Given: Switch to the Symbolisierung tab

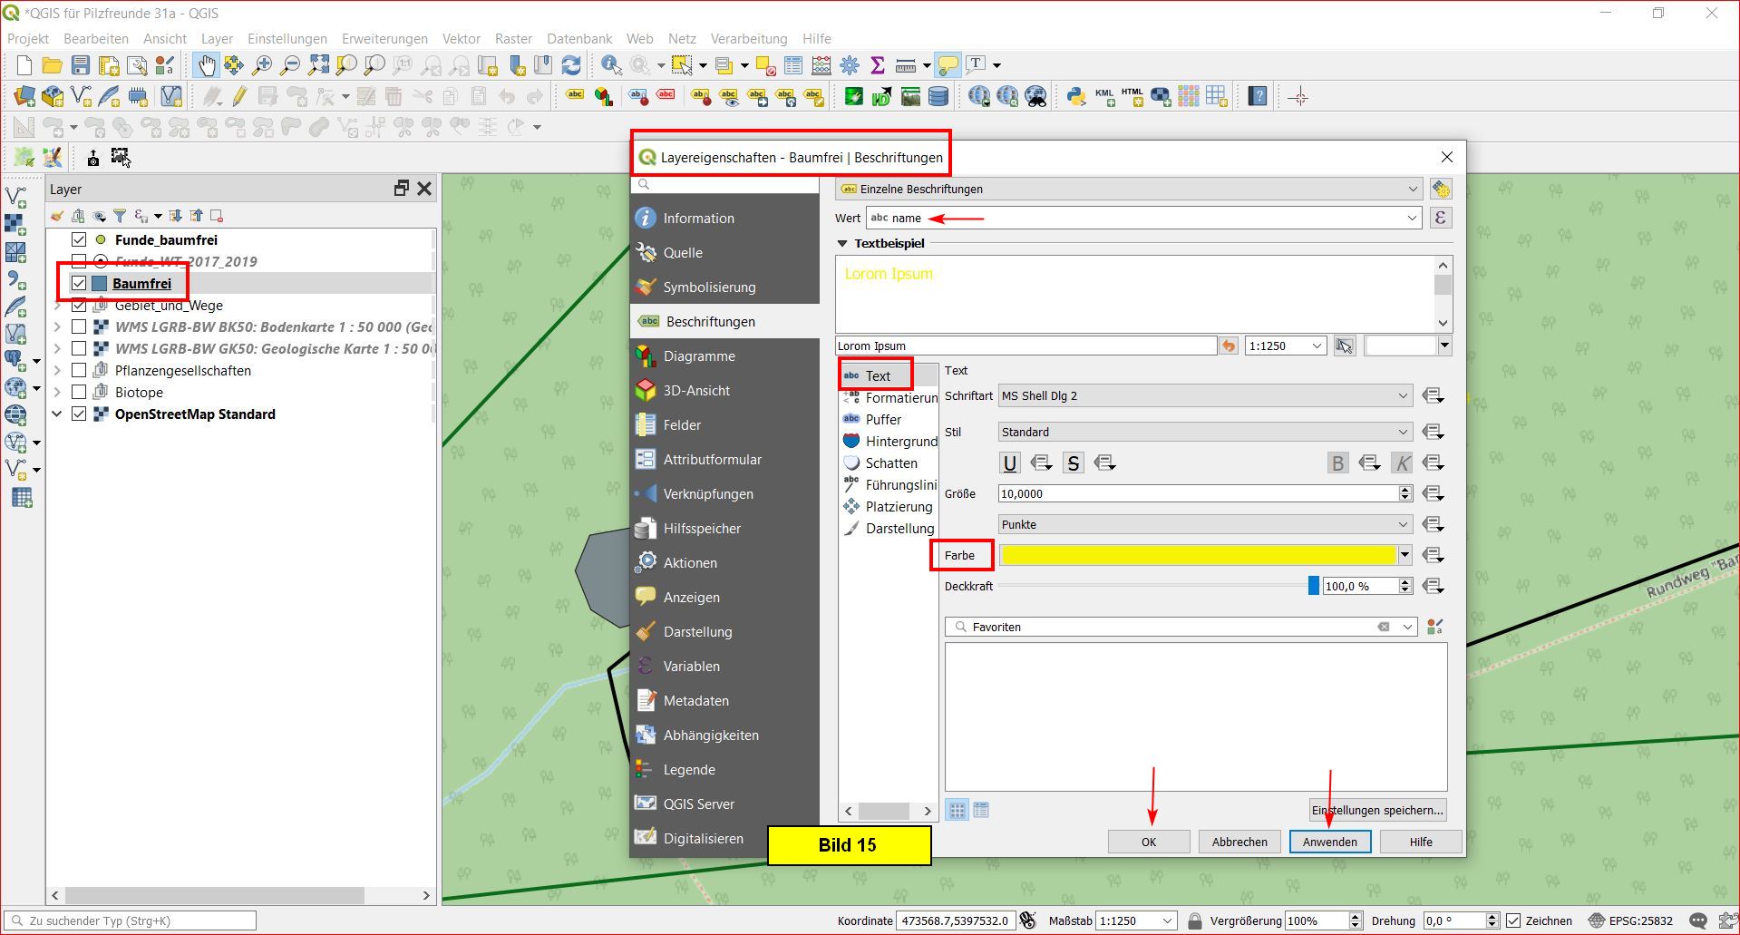Looking at the screenshot, I should pos(708,287).
